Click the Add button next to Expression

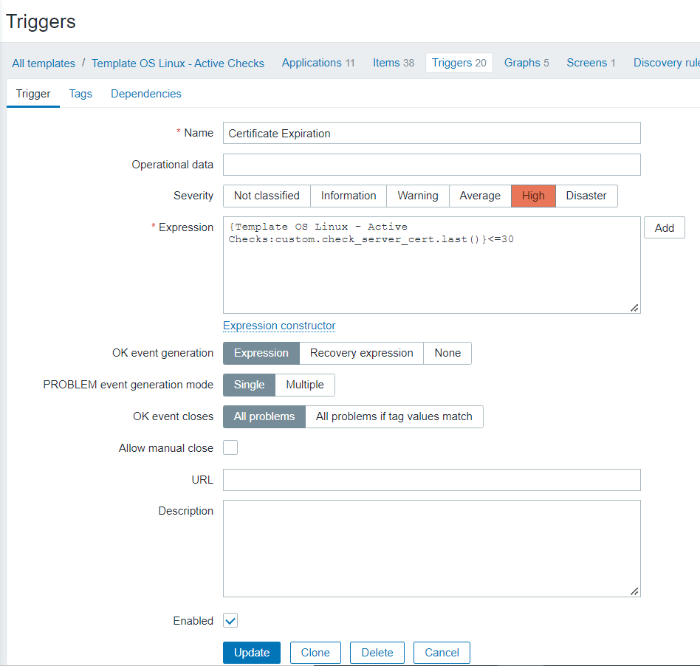click(664, 227)
